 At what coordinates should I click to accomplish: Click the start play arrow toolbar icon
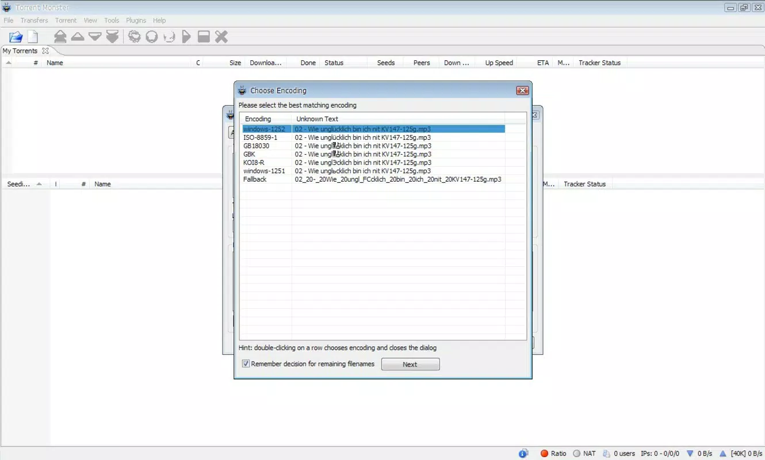[x=186, y=37]
